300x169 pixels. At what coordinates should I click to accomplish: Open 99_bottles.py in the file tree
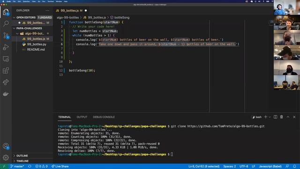pyautogui.click(x=37, y=44)
